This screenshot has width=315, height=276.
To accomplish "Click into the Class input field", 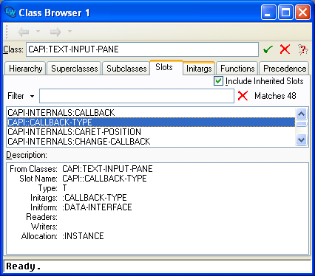I will point(142,49).
